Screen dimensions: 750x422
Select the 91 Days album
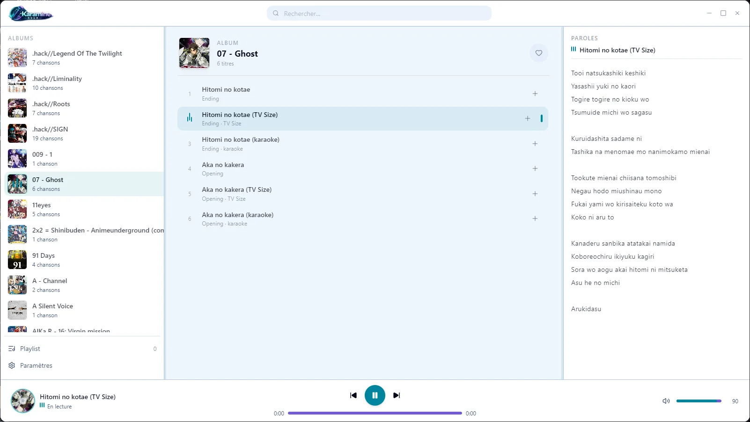[x=84, y=260]
